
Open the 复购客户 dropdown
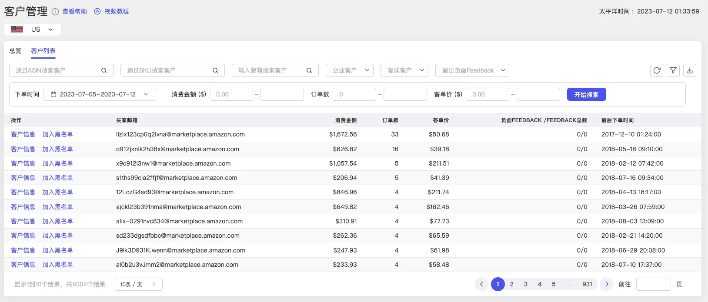404,70
